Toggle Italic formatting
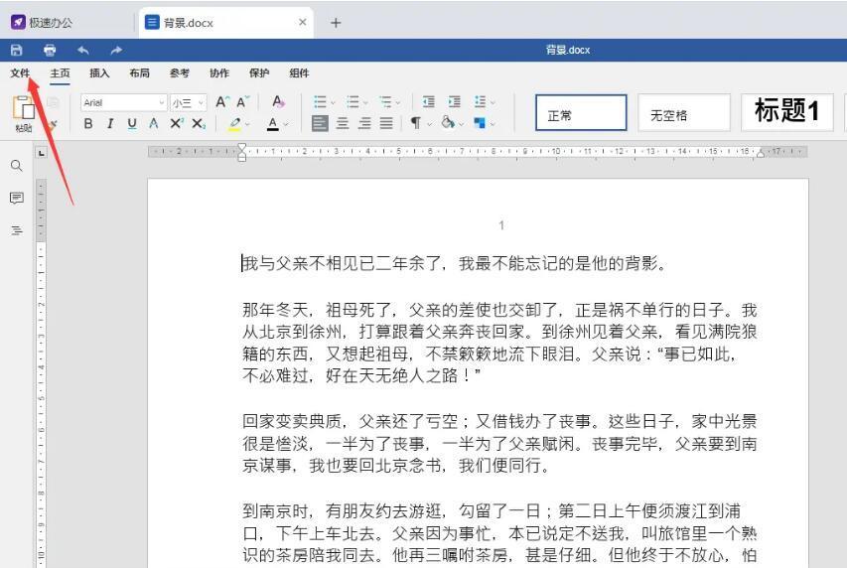 [110, 124]
